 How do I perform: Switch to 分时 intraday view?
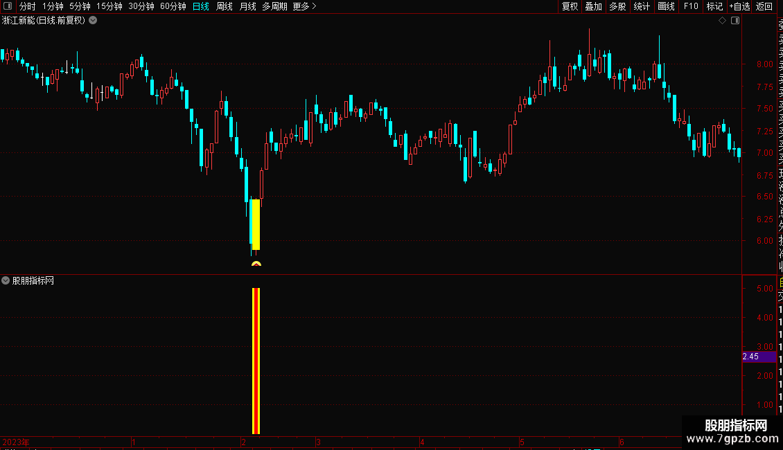pos(28,6)
